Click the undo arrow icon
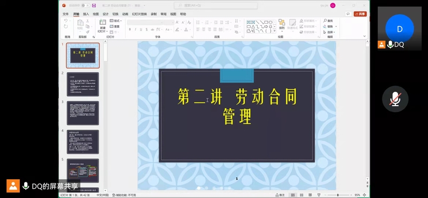 click(65, 21)
